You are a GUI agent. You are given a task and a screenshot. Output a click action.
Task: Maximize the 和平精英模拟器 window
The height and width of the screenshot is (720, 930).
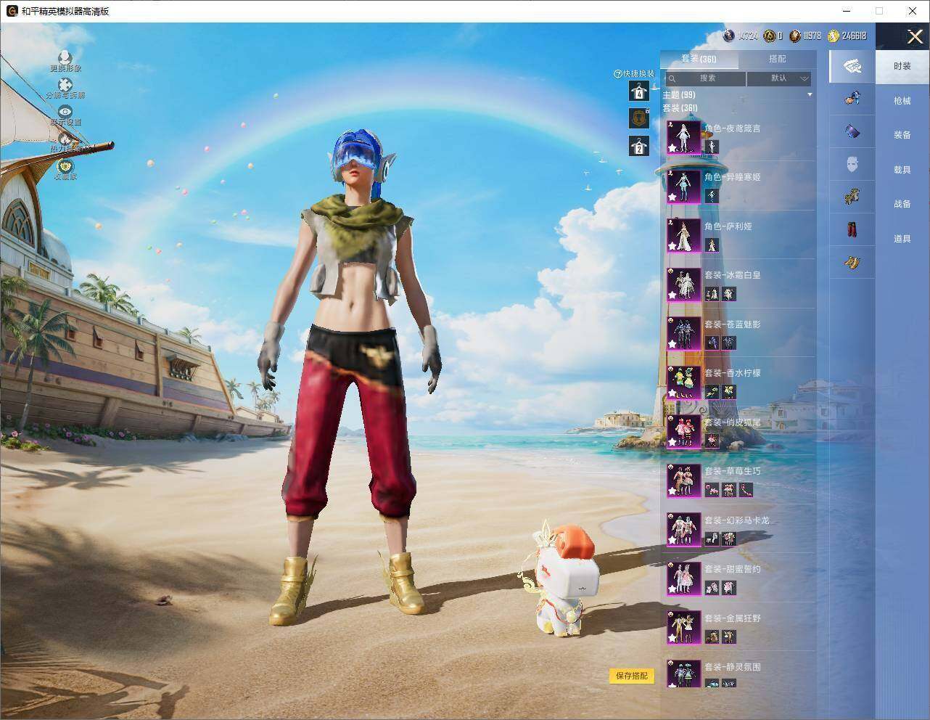coord(879,11)
